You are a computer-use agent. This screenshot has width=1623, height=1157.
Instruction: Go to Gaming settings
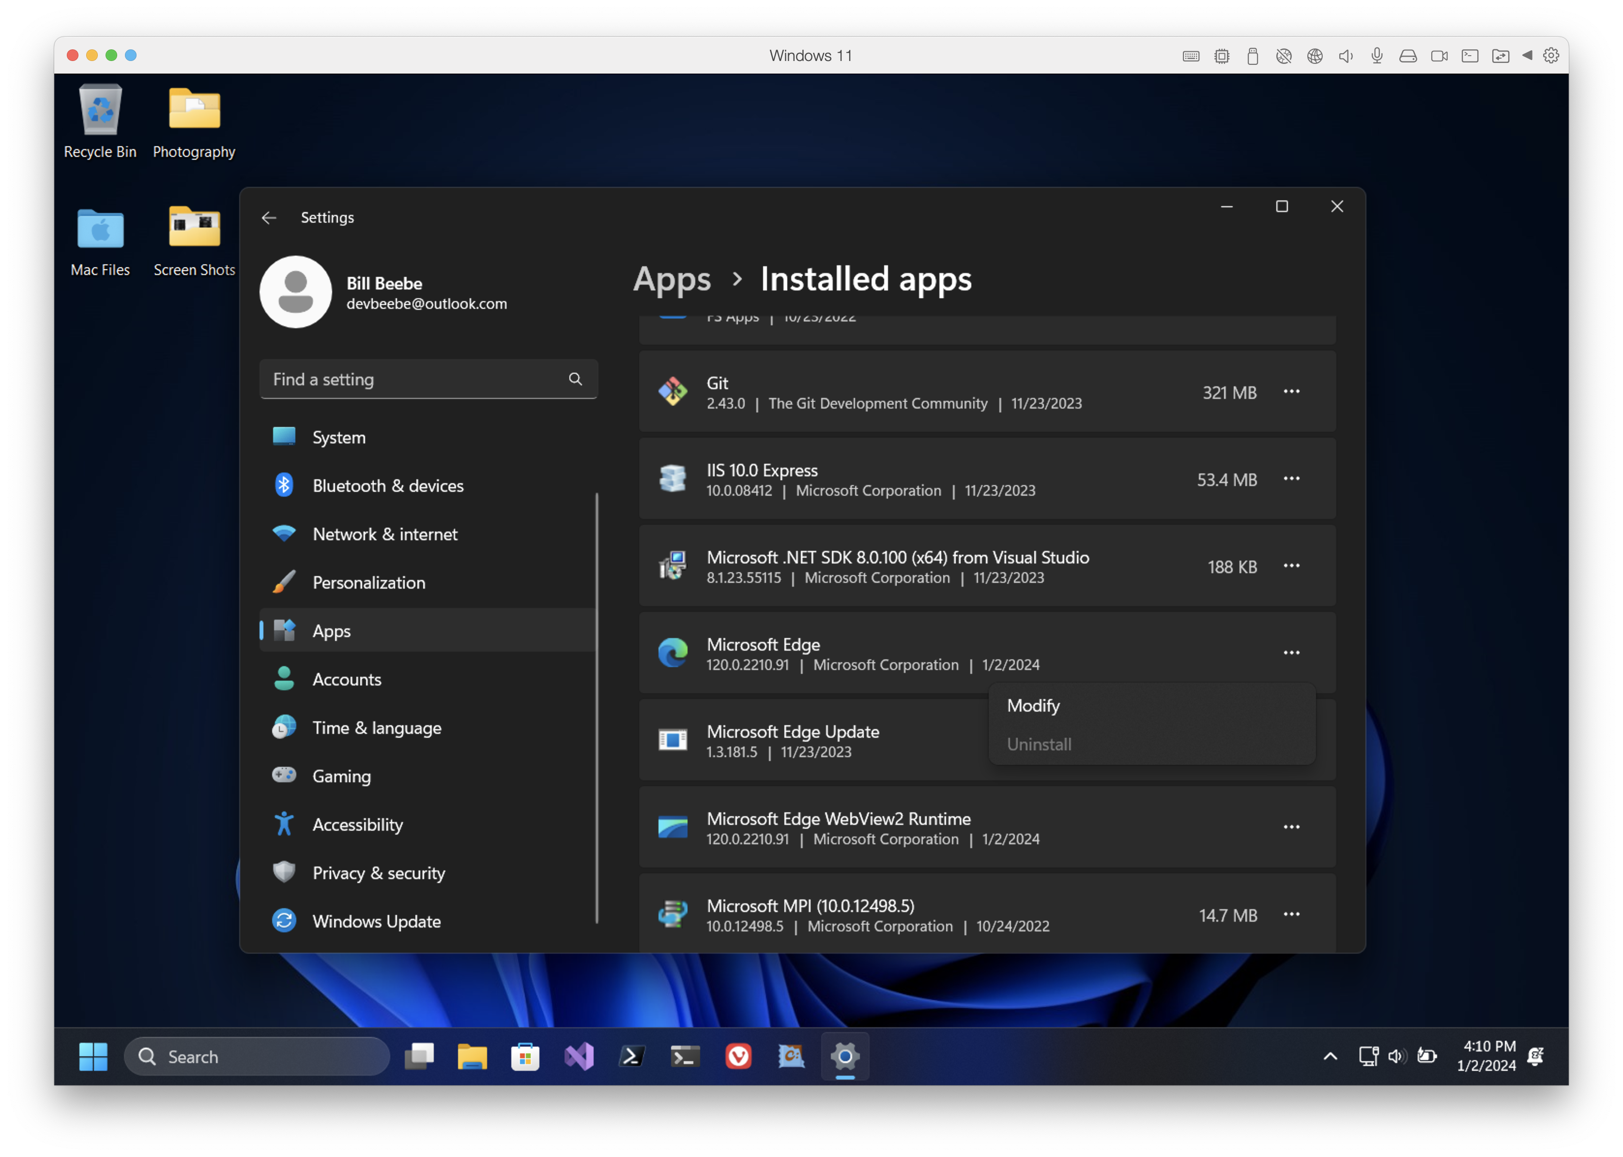pos(428,776)
